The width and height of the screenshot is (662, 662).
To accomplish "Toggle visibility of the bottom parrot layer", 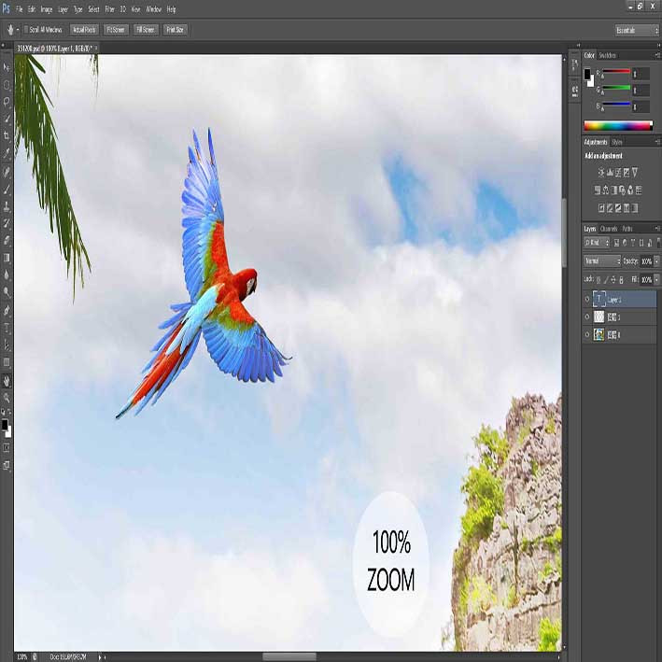I will coord(587,335).
